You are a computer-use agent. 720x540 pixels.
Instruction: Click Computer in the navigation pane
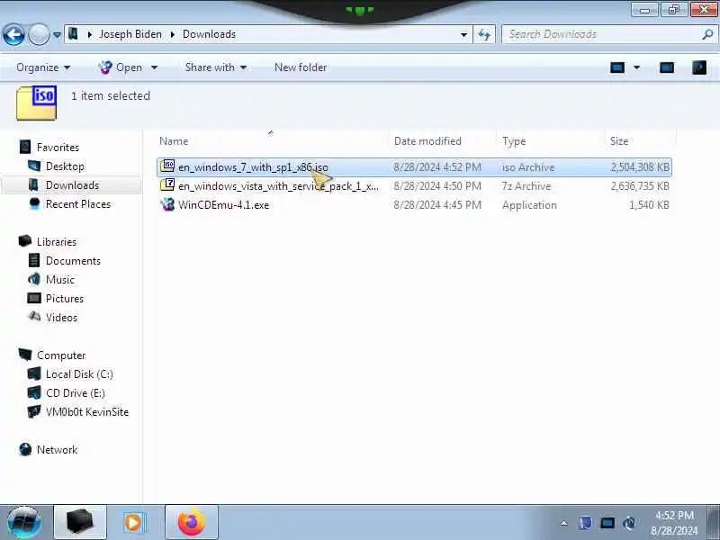point(61,355)
